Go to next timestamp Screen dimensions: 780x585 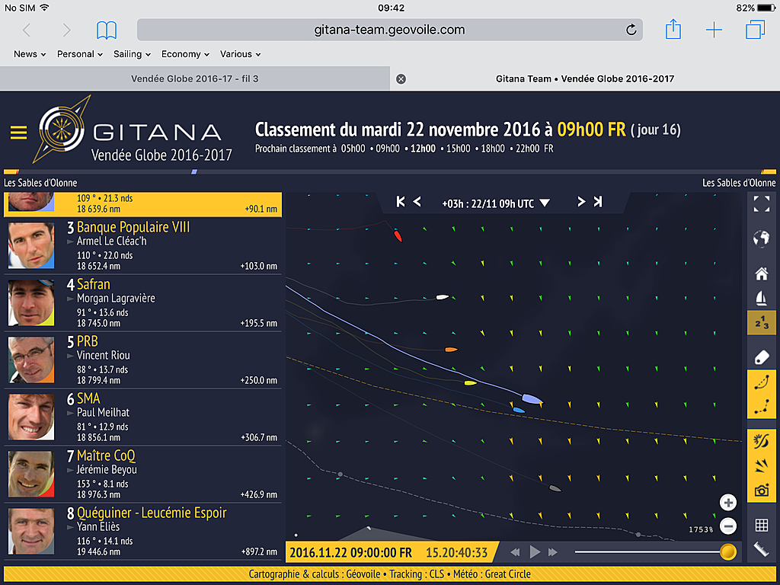pos(580,201)
